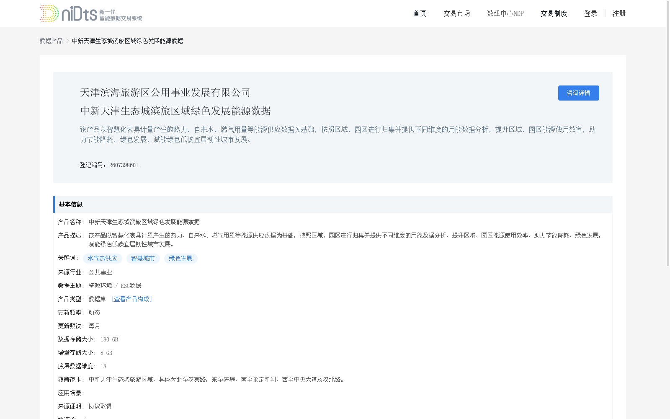670x419 pixels.
Task: Open the 数纽中心NDP menu item
Action: tap(505, 13)
